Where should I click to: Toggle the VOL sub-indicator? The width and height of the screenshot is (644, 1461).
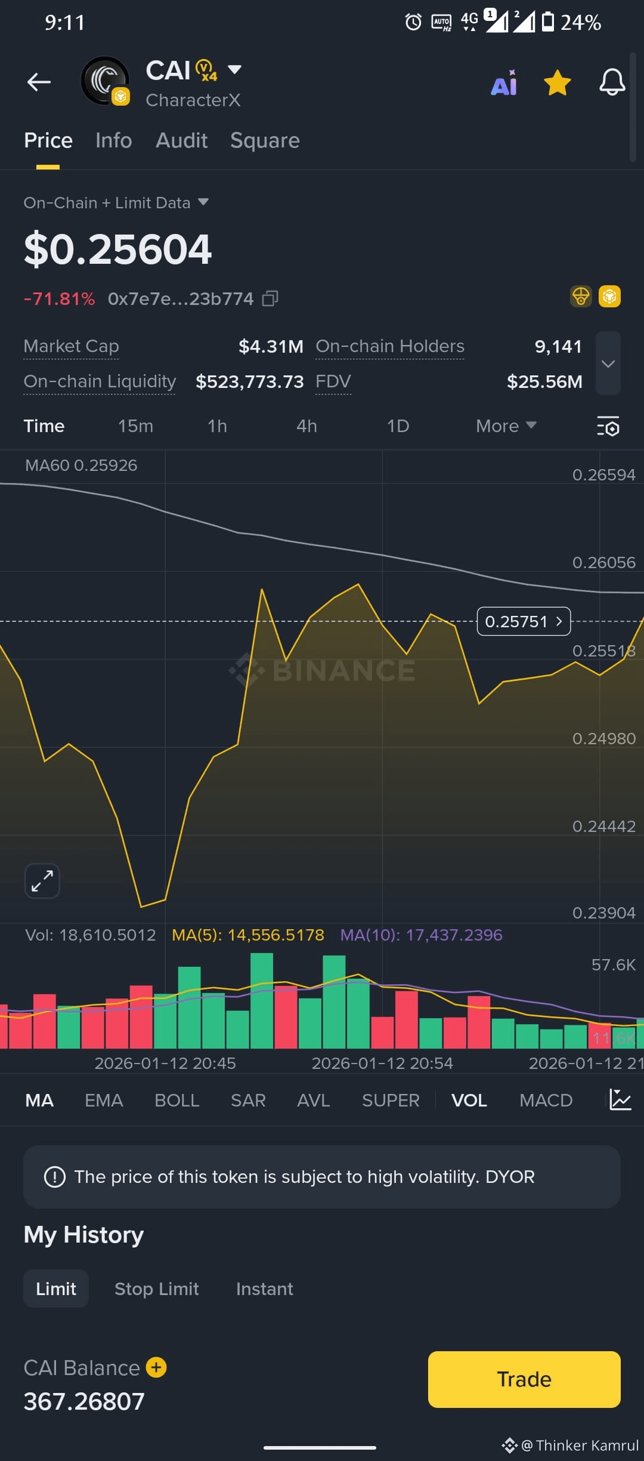click(x=469, y=1100)
